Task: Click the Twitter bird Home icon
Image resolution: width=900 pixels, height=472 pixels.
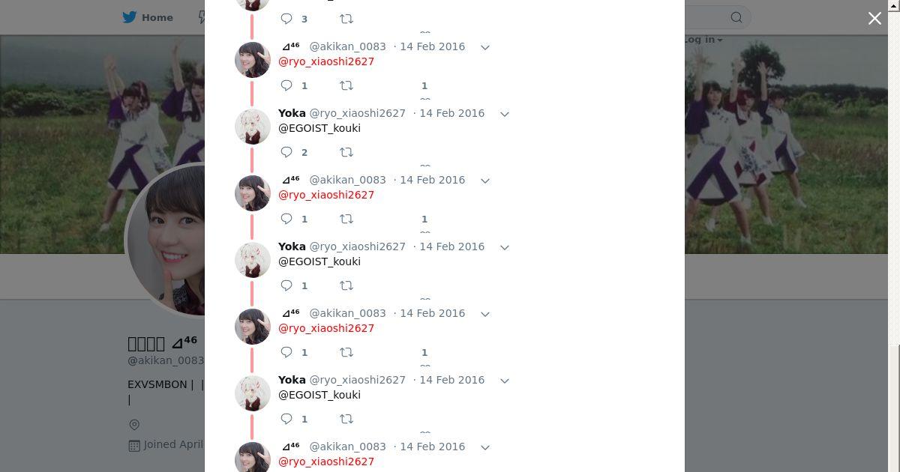Action: click(130, 17)
